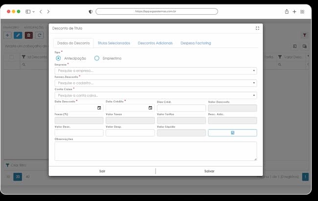Open the sidebar menu chevron in browser
Screen dimensions: 318x201
(x=34, y=12)
